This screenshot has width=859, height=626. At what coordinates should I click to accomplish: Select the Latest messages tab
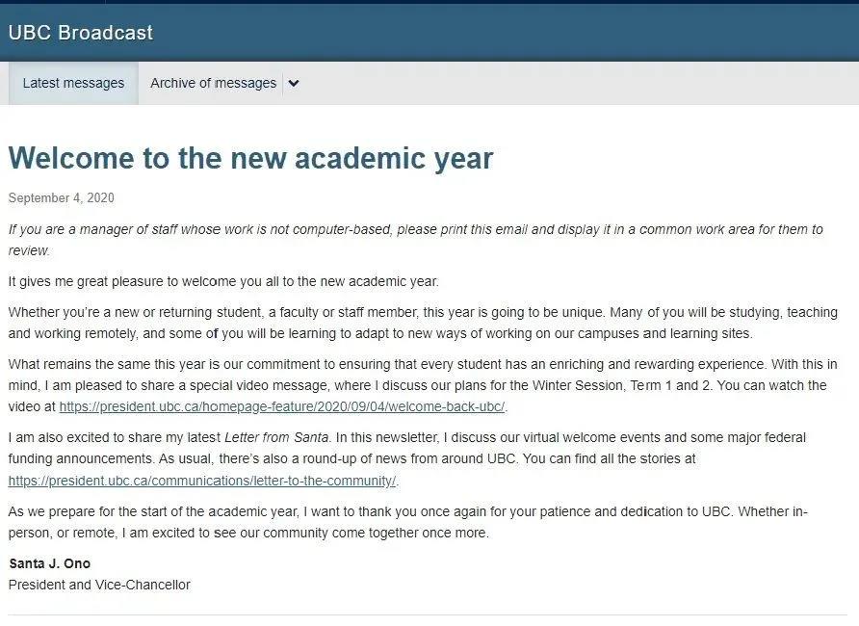[73, 83]
